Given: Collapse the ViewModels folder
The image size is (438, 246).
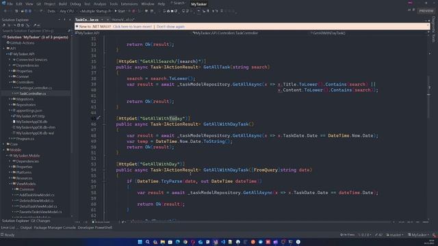Looking at the screenshot, I should (x=10, y=184).
